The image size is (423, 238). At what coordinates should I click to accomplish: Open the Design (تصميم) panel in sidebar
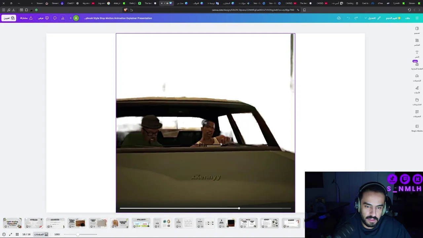417,30
